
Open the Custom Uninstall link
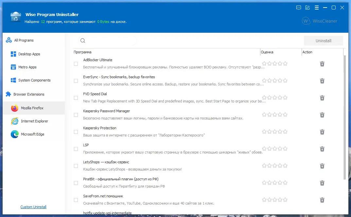point(33,207)
